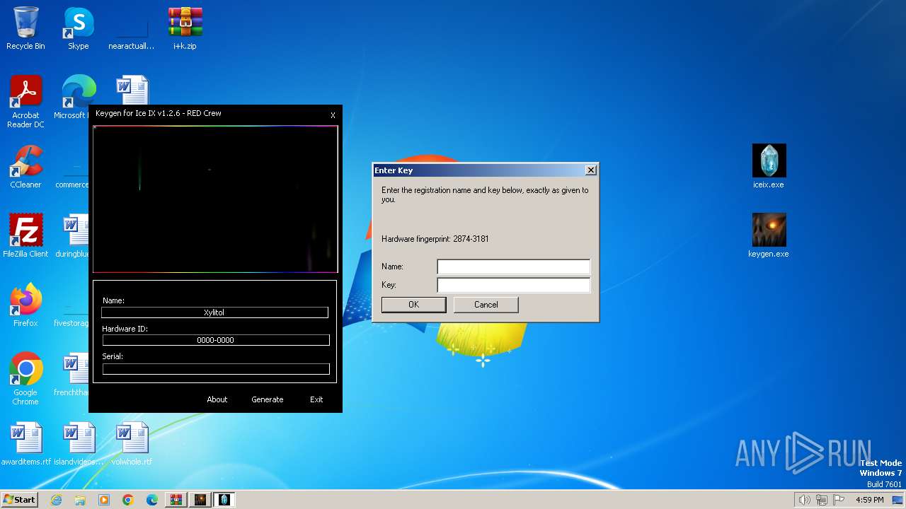Click keygen Name field containing Xylitol
906x509 pixels.
tap(214, 312)
